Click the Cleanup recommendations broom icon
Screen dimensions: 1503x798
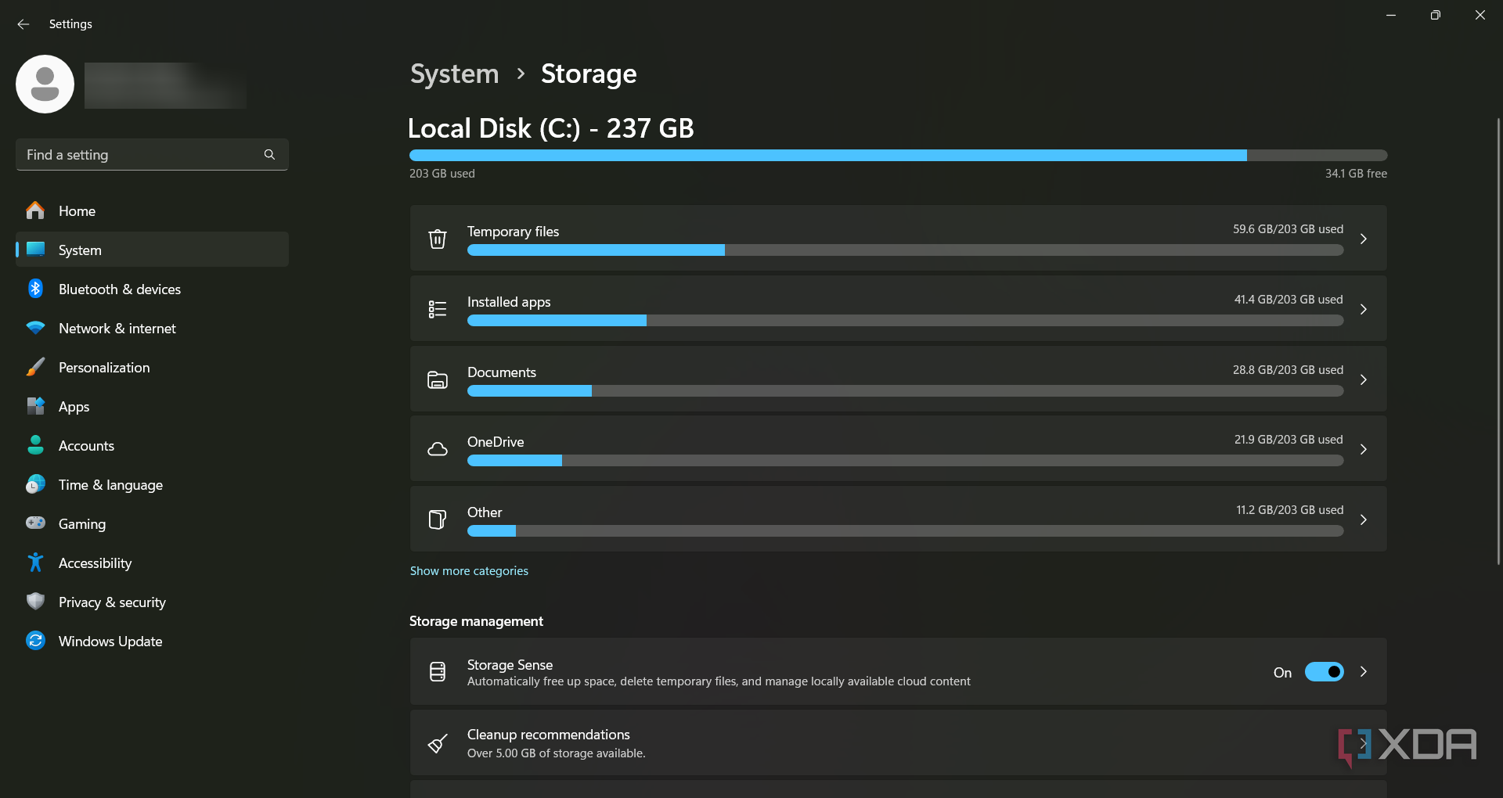coord(438,743)
